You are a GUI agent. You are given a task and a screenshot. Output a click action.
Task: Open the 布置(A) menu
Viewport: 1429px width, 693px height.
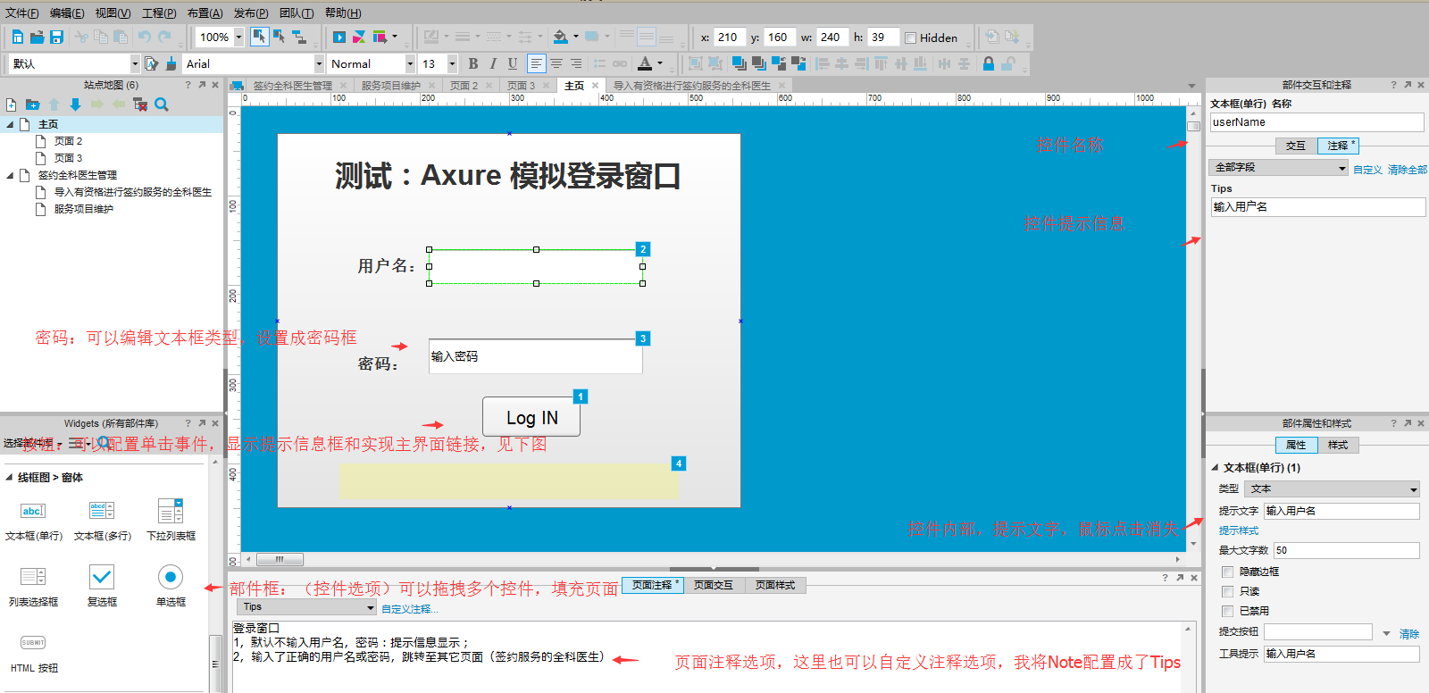click(x=205, y=13)
